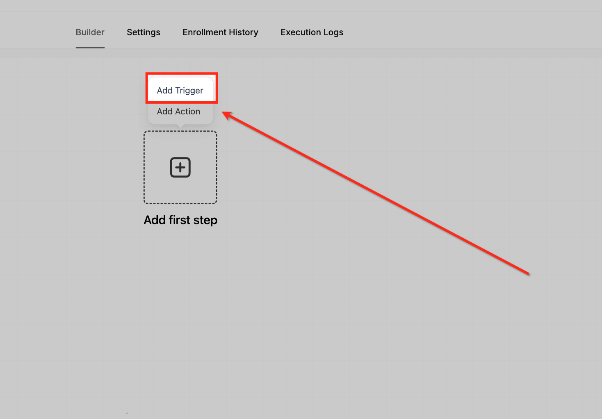View the Execution Logs tab

click(312, 32)
